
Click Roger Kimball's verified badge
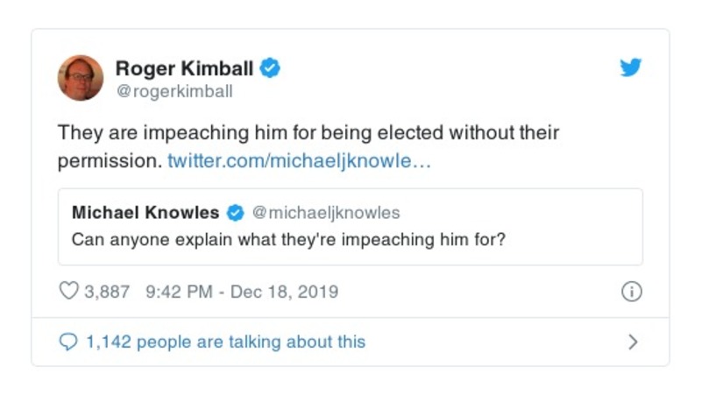pyautogui.click(x=270, y=68)
